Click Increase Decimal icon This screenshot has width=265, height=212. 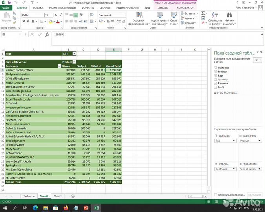[119, 21]
